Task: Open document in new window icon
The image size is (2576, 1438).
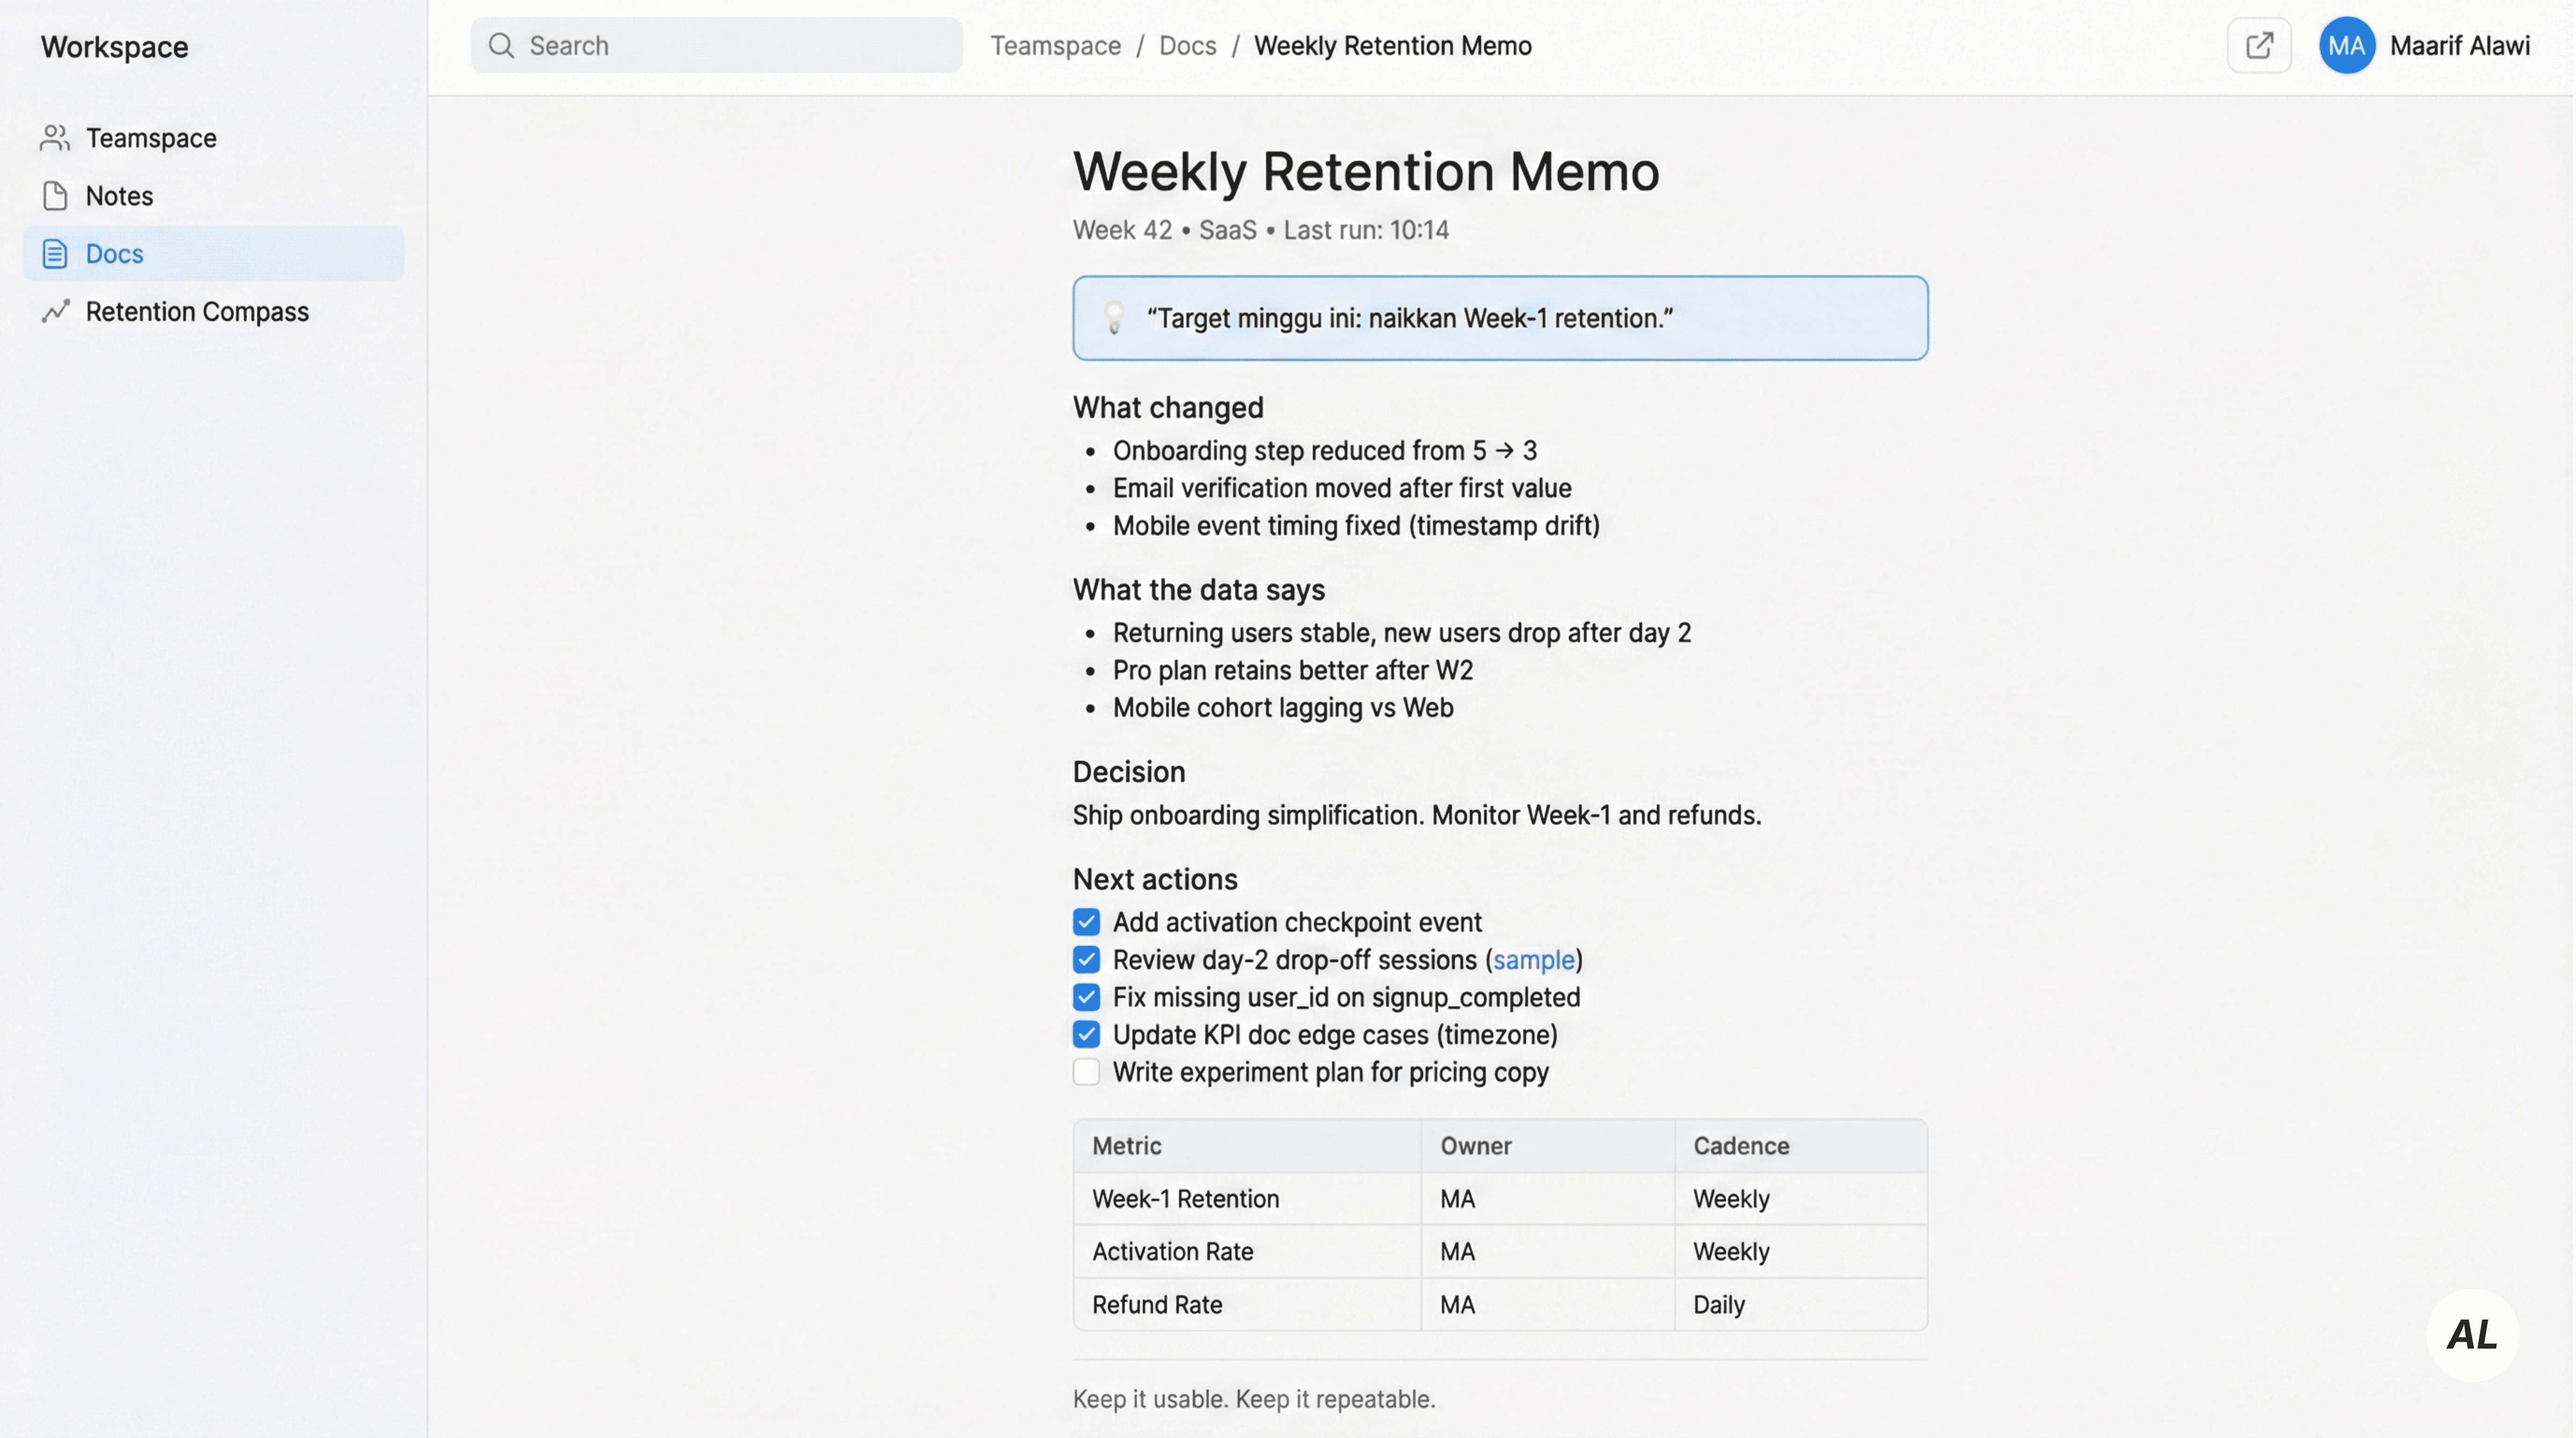Action: coord(2258,46)
